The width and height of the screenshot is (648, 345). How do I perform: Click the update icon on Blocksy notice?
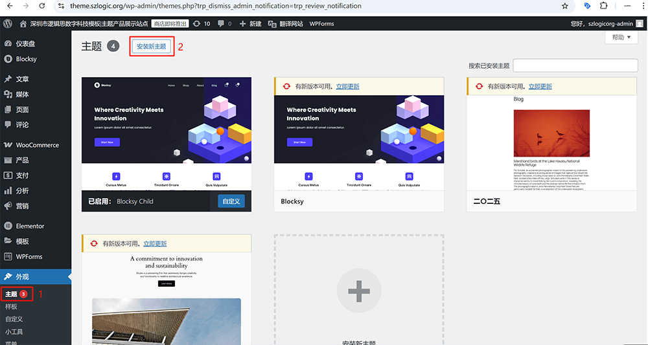[286, 86]
